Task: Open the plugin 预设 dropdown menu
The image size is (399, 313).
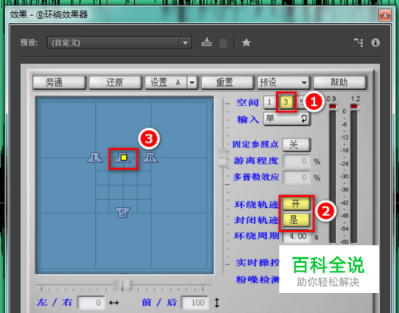Action: tap(282, 83)
